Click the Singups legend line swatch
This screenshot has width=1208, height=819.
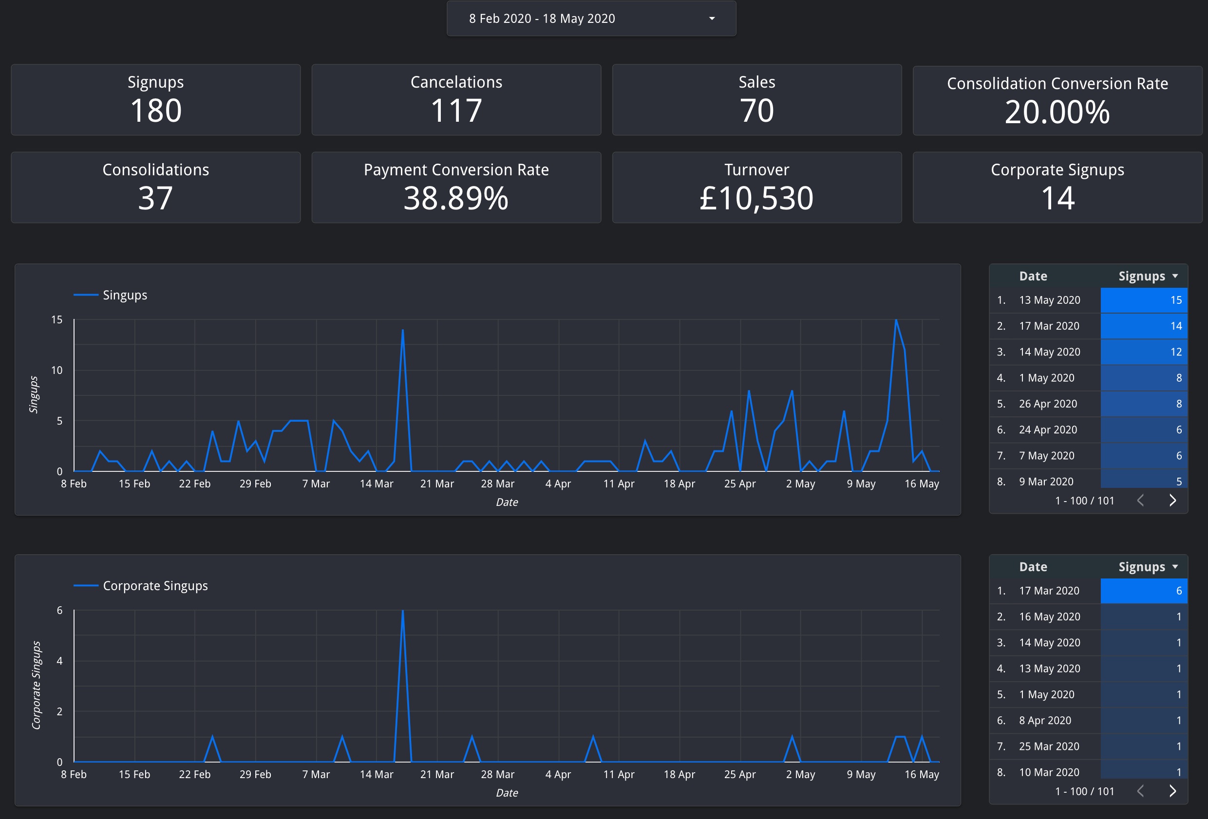(x=86, y=295)
